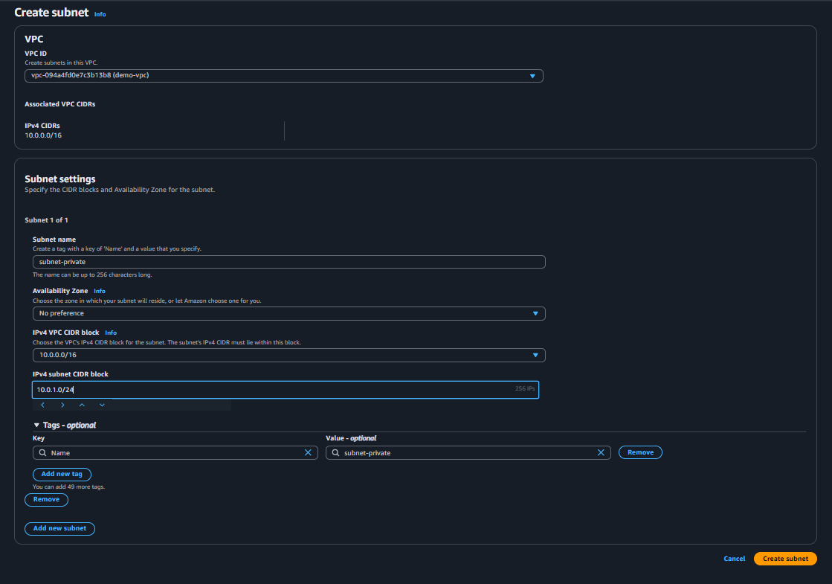Click the Subnet name input field
Image resolution: width=832 pixels, height=584 pixels.
(x=289, y=262)
